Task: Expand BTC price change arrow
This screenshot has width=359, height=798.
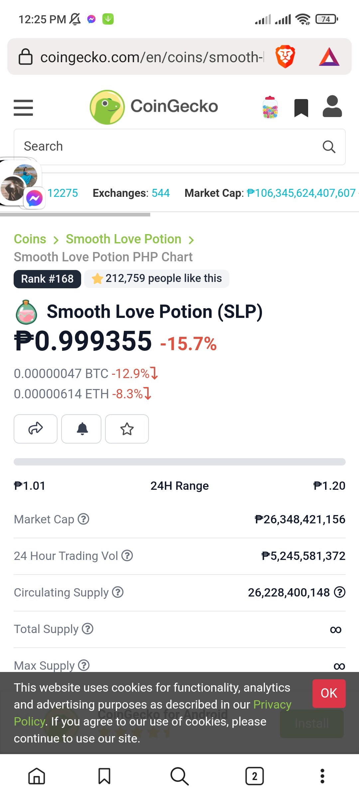Action: tap(154, 373)
